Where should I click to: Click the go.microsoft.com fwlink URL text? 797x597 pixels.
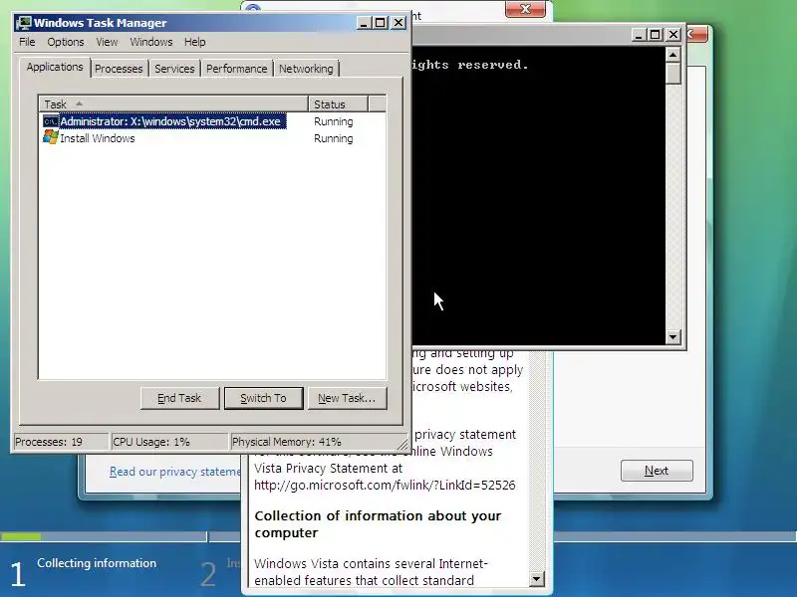pyautogui.click(x=385, y=486)
